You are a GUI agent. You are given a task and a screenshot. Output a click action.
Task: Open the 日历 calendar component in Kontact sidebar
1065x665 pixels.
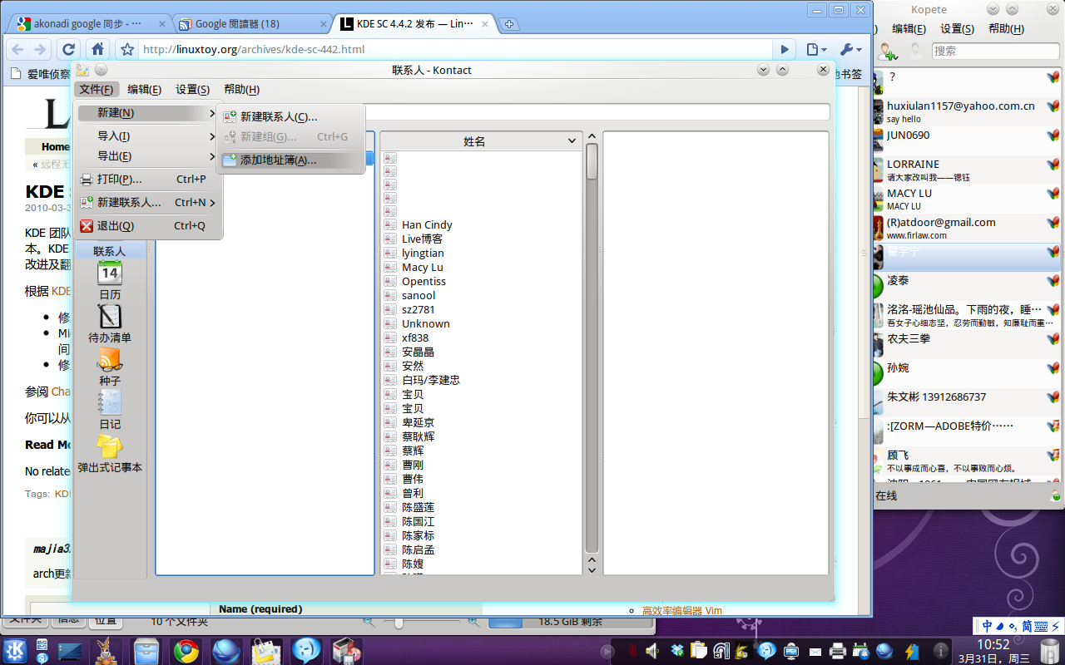click(x=110, y=280)
